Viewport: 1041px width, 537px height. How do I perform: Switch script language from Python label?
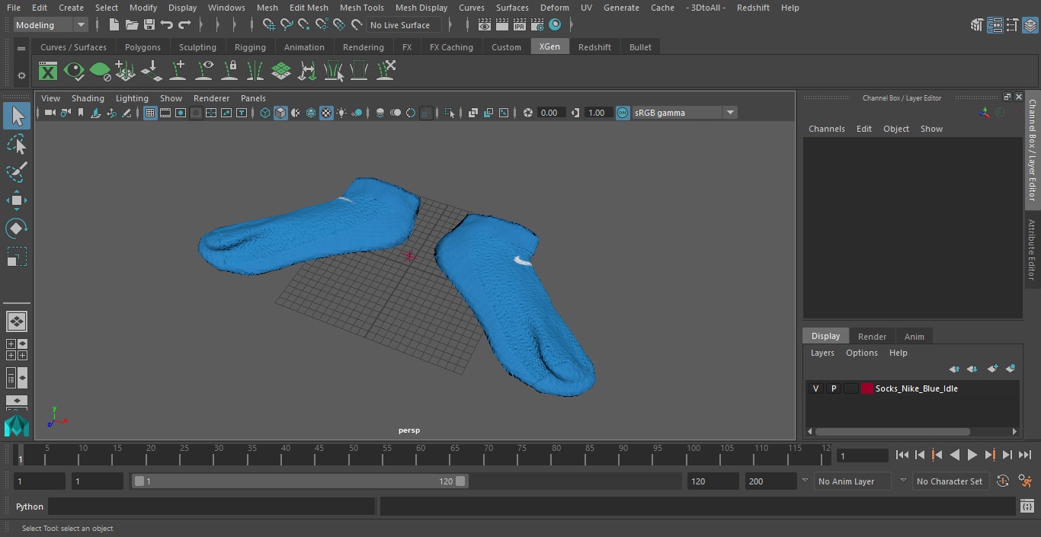(30, 507)
